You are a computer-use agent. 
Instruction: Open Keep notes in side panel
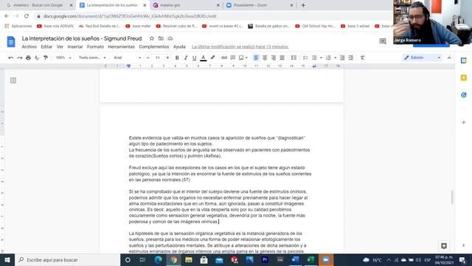[x=464, y=78]
